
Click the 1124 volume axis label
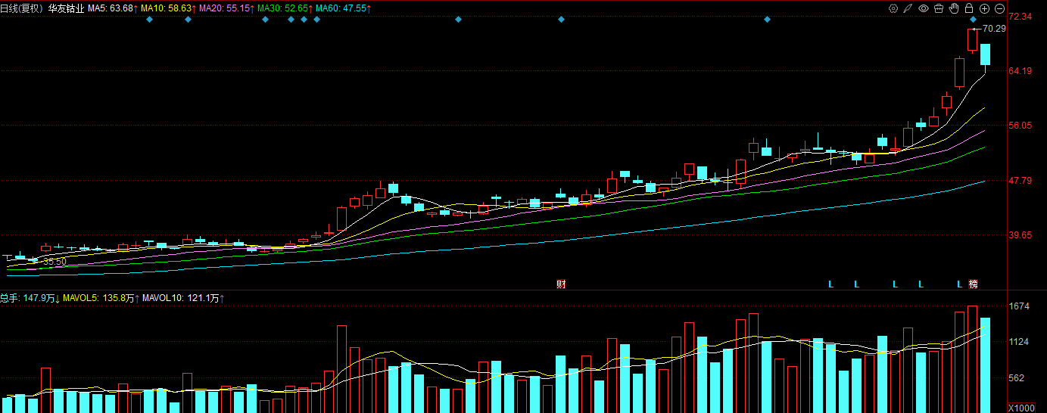pyautogui.click(x=1020, y=342)
